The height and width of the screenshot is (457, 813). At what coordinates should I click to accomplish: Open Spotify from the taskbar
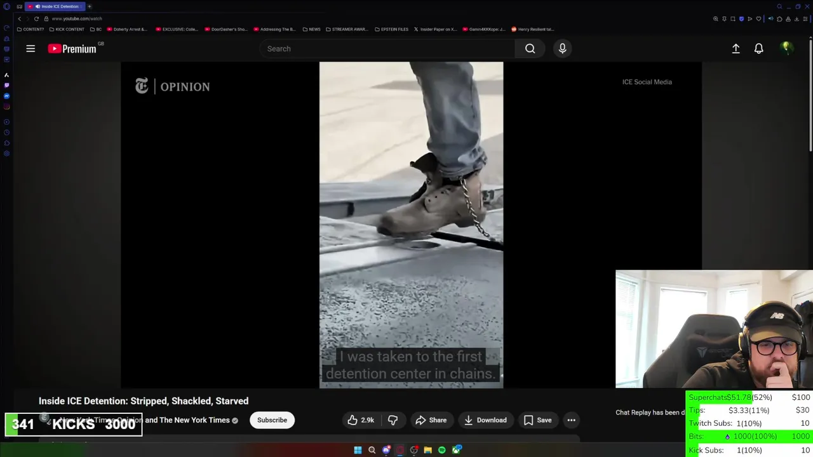tap(442, 450)
